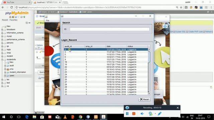This screenshot has height=120, width=214.
Task: Open the webcam dropdown arrow in the recorder
Action: [155, 113]
